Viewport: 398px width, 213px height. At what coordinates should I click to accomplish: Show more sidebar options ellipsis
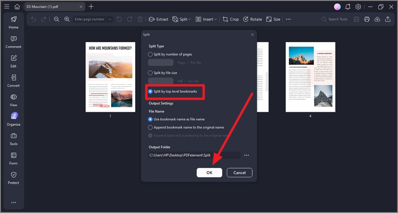pos(14,203)
